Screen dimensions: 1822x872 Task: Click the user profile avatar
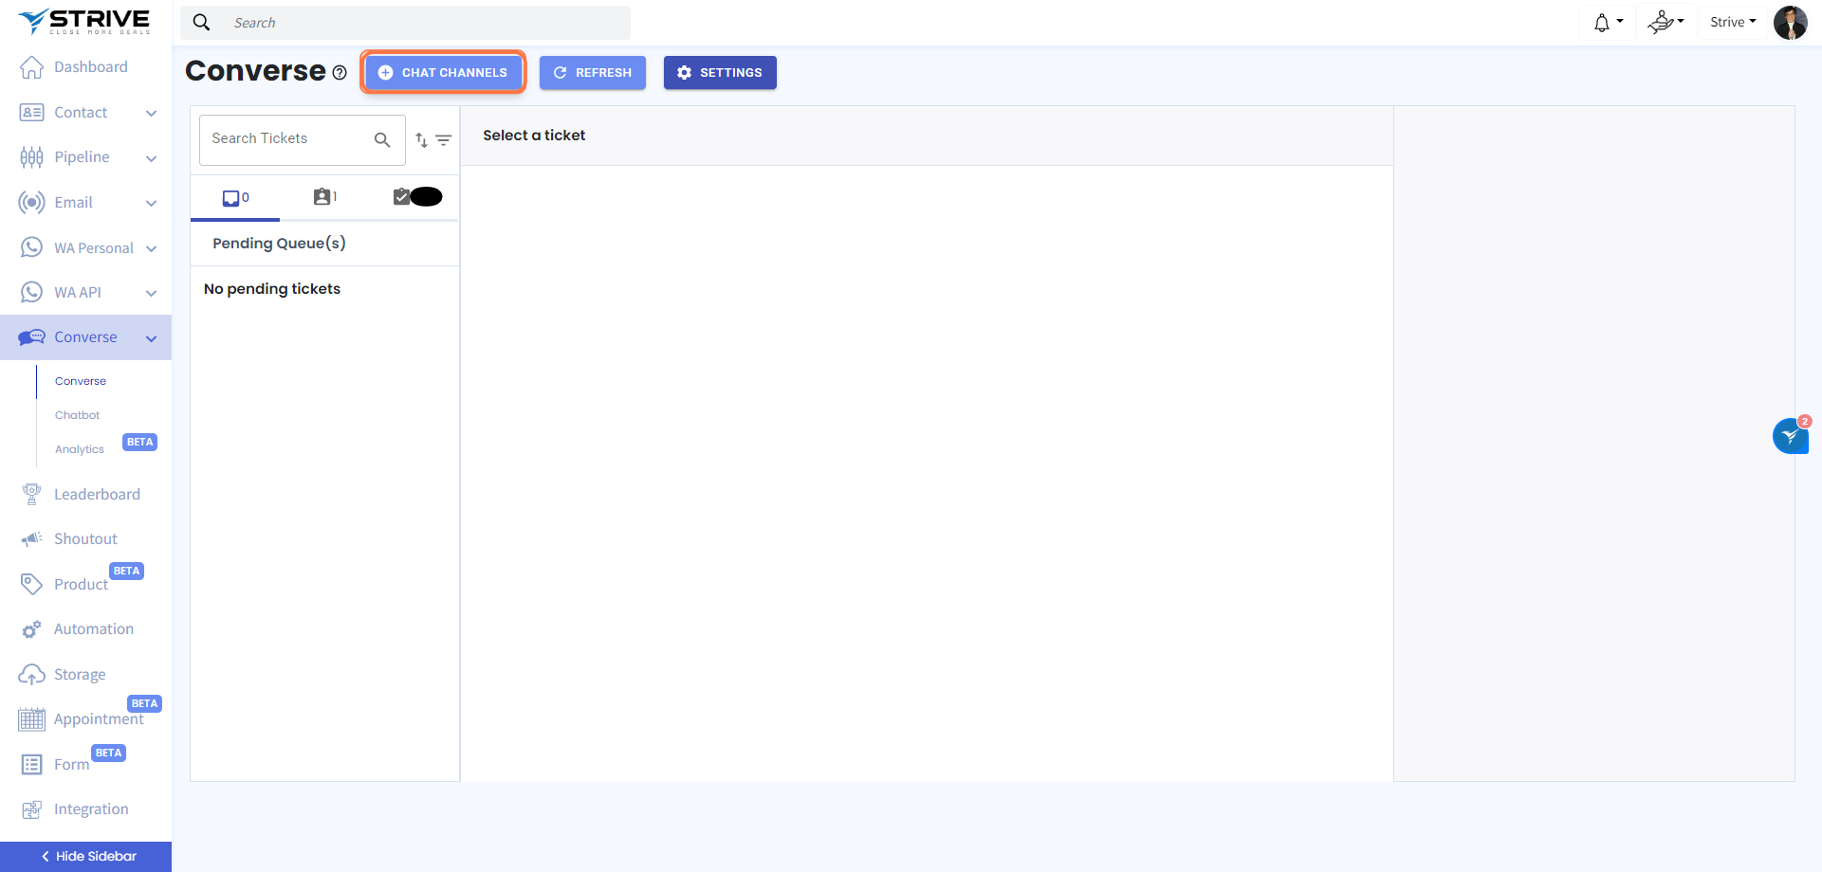coord(1790,23)
